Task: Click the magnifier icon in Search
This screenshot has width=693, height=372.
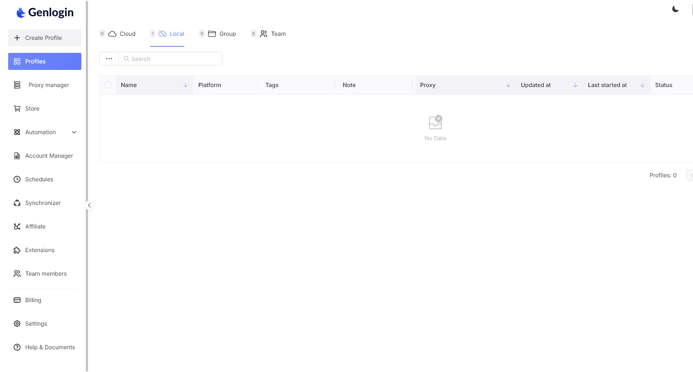Action: coord(127,59)
